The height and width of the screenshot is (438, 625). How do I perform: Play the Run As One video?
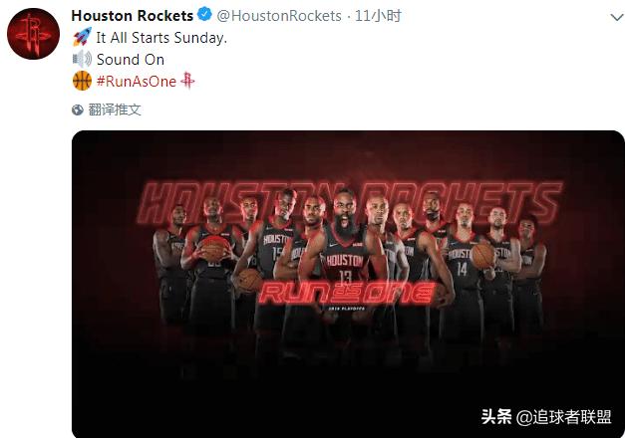tap(348, 285)
